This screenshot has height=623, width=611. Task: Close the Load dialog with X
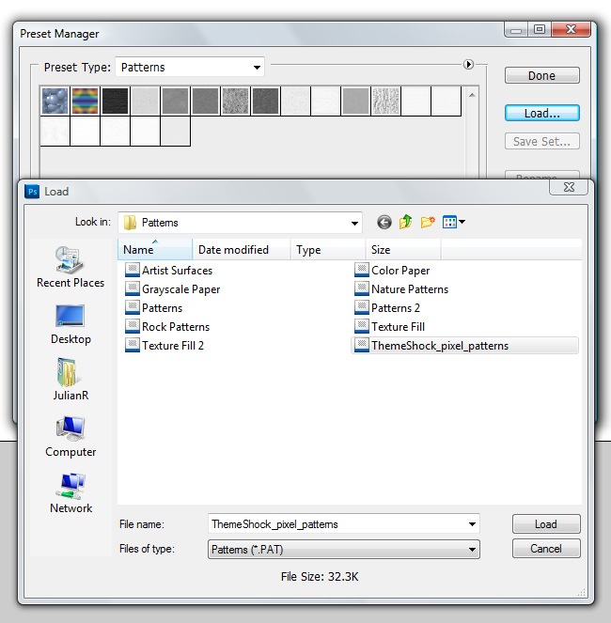point(569,187)
